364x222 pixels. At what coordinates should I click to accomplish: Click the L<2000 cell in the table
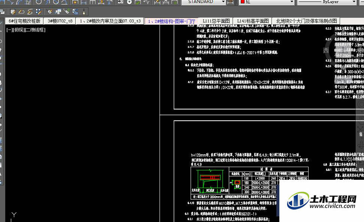pyautogui.click(x=260, y=178)
